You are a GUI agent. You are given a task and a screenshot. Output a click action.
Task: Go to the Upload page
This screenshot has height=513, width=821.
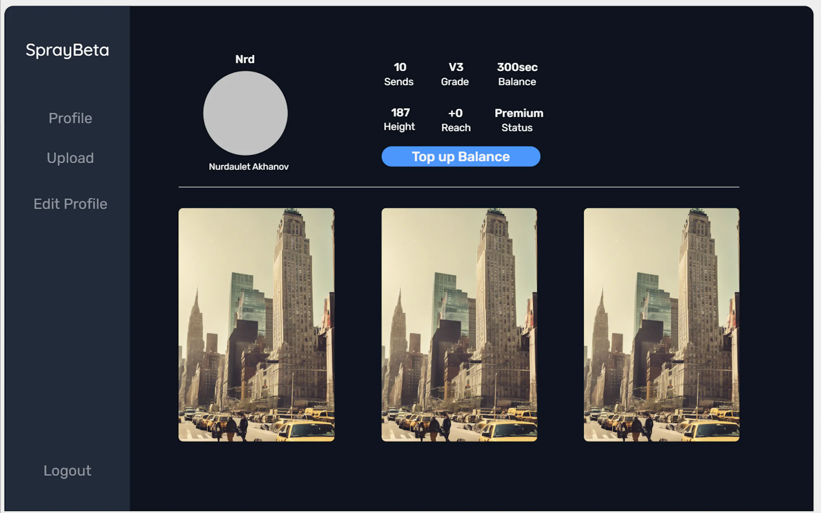pyautogui.click(x=70, y=158)
